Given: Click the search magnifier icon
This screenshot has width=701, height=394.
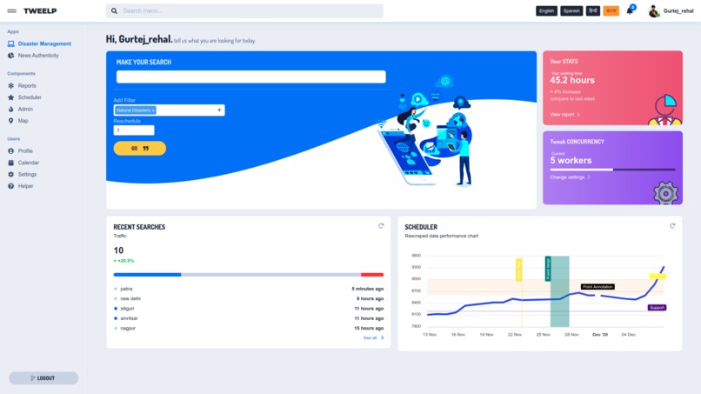Looking at the screenshot, I should pyautogui.click(x=115, y=10).
